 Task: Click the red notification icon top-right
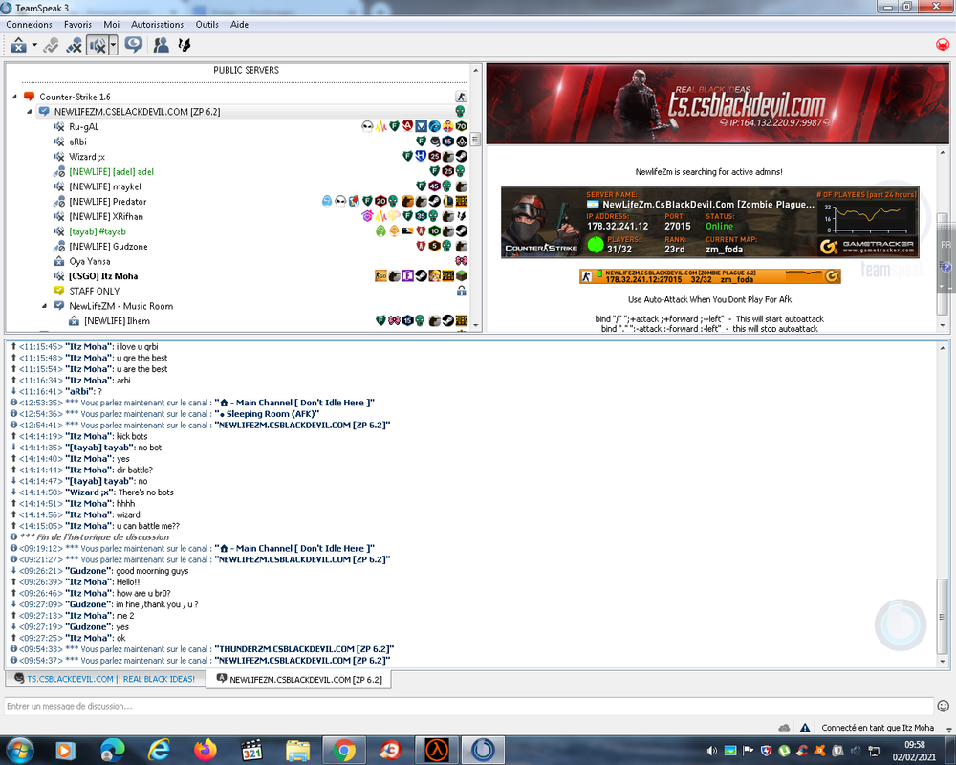pos(943,45)
